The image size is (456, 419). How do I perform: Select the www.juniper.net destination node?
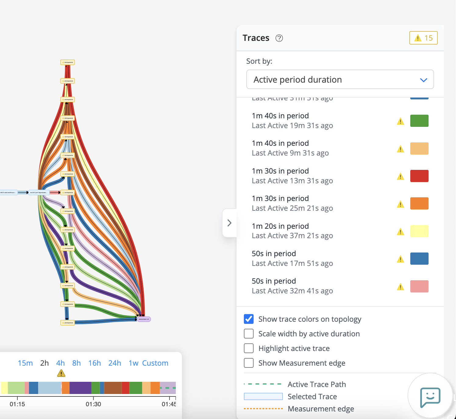[x=144, y=319]
